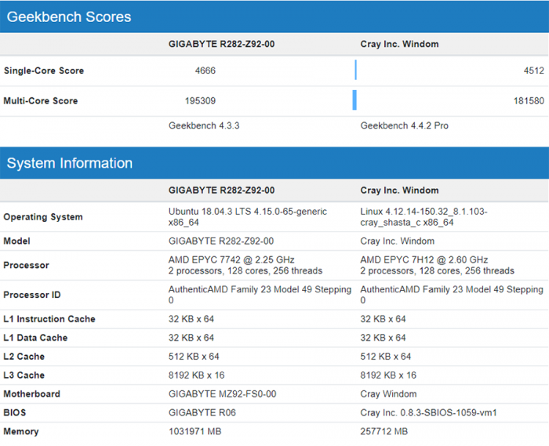Click the Cray Inc. 0.8.3-SBIOS-1059-vm1 BIOS value

click(x=429, y=412)
